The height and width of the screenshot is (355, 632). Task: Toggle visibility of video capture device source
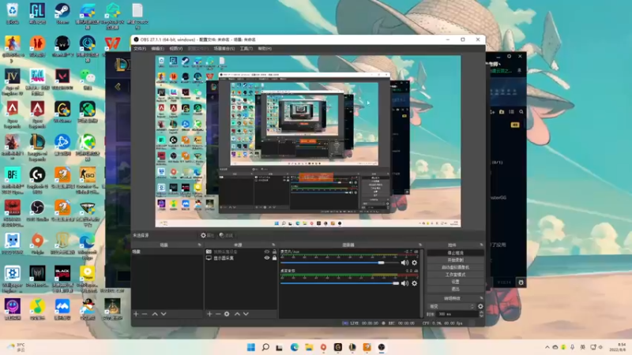click(x=266, y=252)
